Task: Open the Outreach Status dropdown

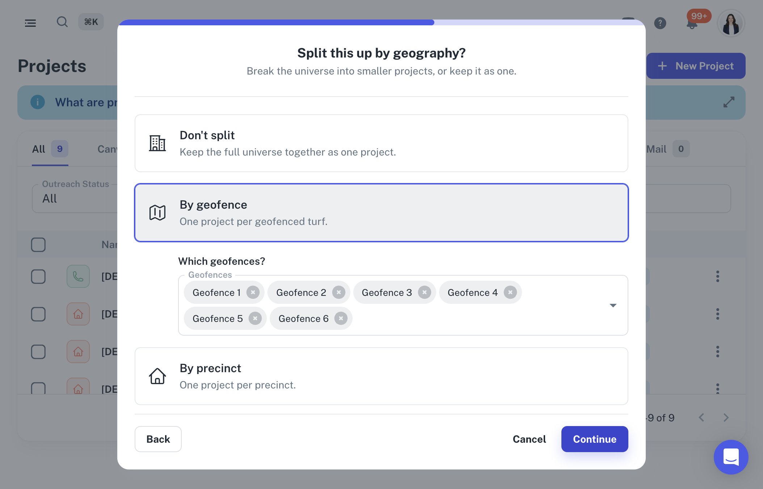Action: pos(75,199)
